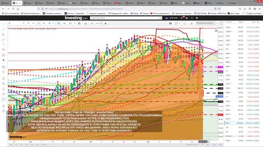The height and width of the screenshot is (147, 263).
Task: Click the save chart to cloud icon
Action: pyautogui.click(x=185, y=23)
